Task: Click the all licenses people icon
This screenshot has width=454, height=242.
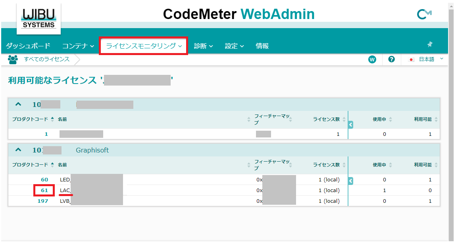Action: pos(13,59)
